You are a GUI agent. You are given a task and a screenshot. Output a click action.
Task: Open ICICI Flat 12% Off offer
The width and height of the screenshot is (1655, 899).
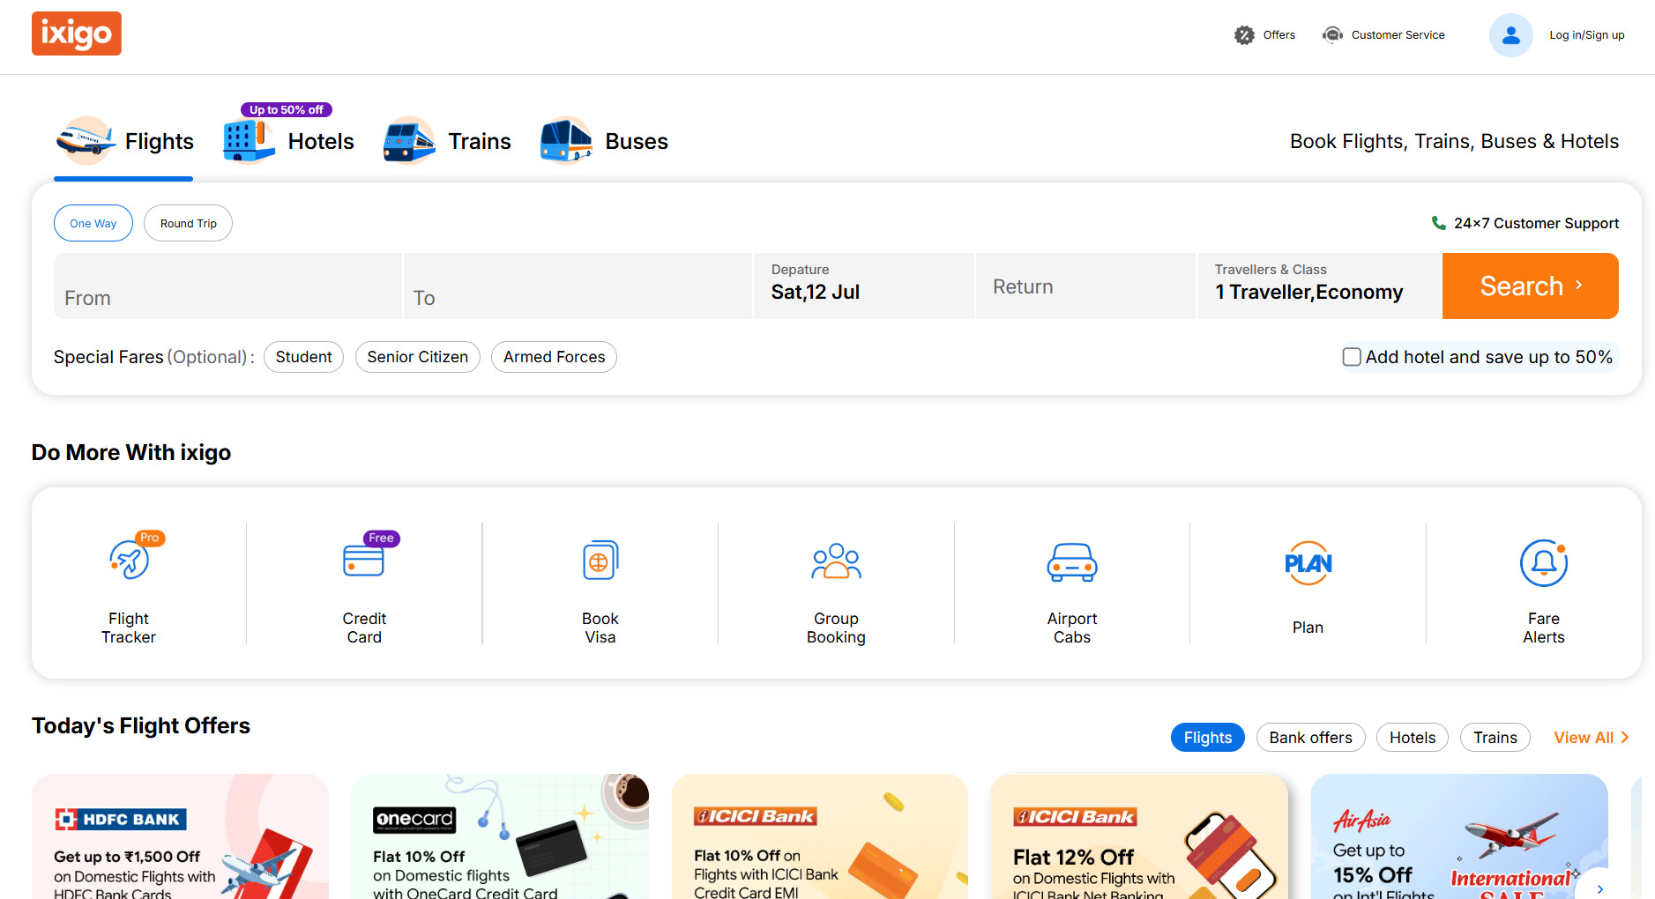coord(1139,836)
